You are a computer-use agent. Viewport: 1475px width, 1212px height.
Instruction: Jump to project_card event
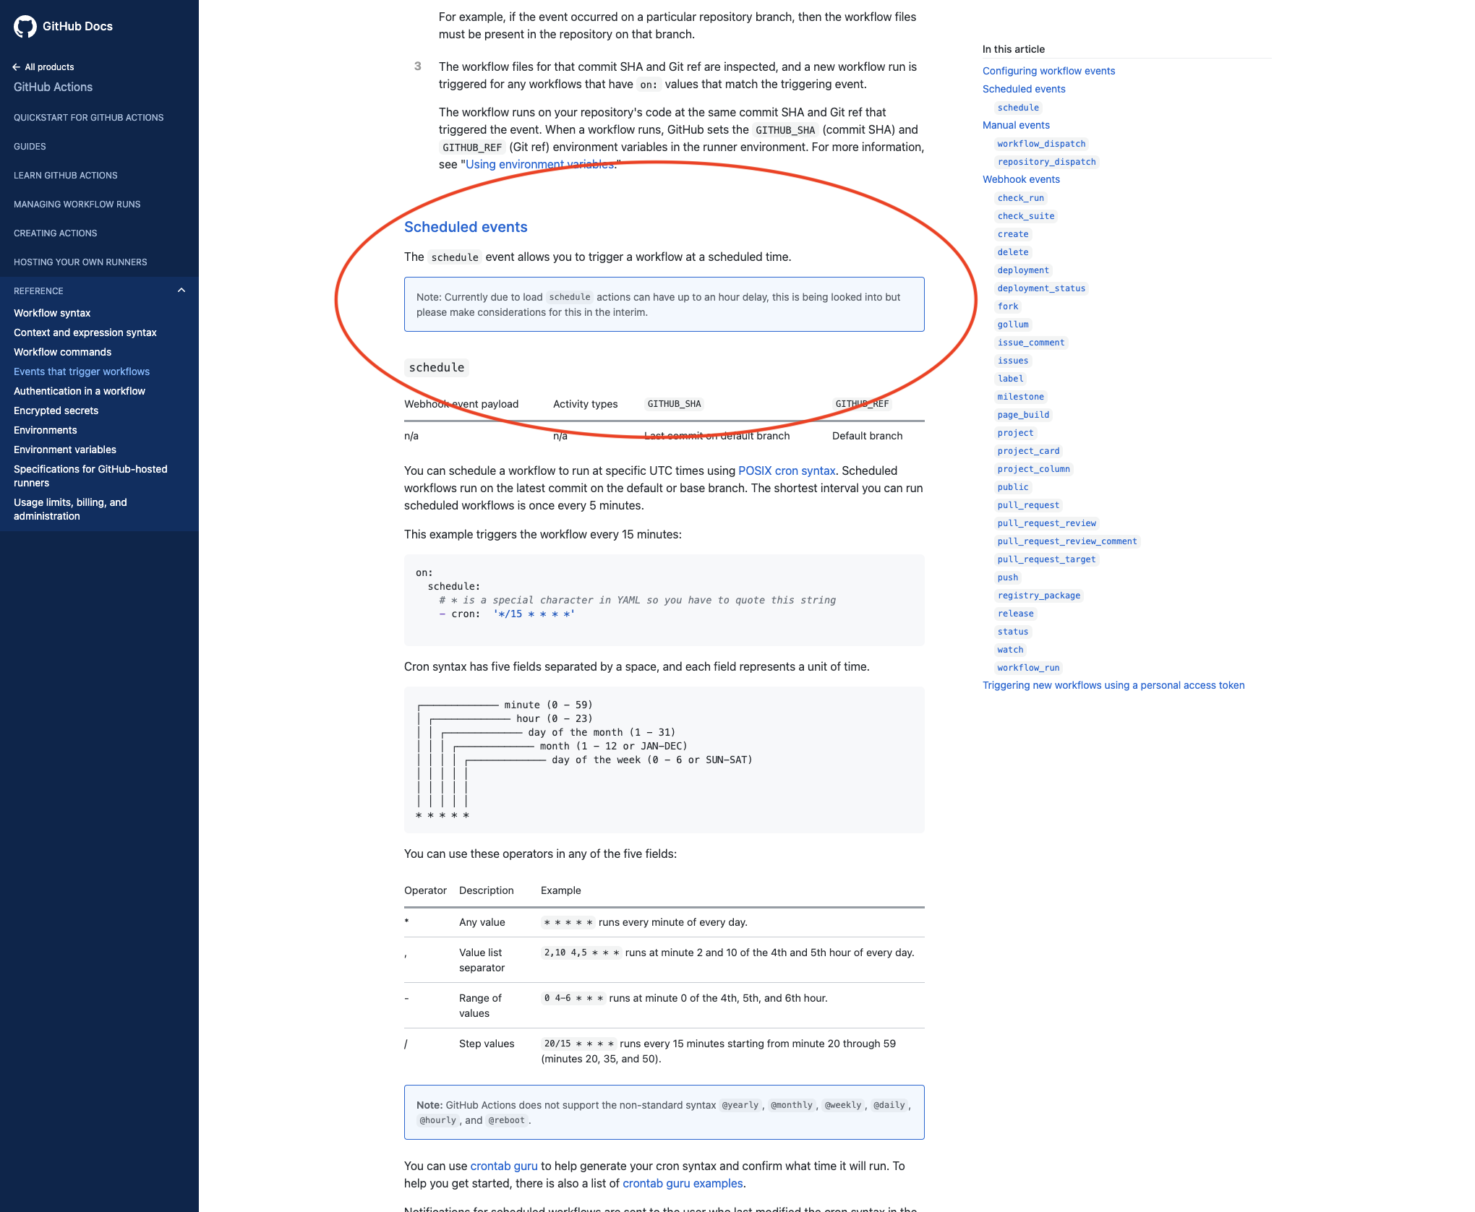pyautogui.click(x=1028, y=451)
